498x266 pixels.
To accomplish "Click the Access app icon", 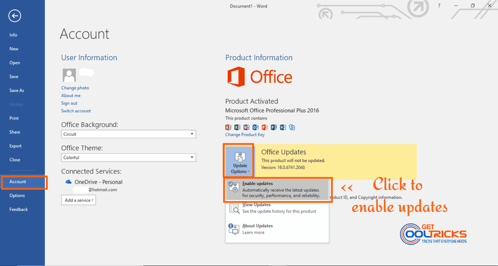I will pyautogui.click(x=228, y=128).
